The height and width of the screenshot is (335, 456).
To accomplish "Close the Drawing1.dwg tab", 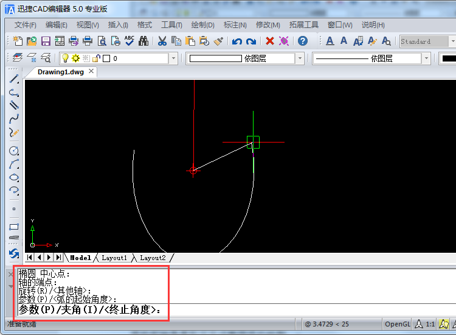I will point(91,71).
